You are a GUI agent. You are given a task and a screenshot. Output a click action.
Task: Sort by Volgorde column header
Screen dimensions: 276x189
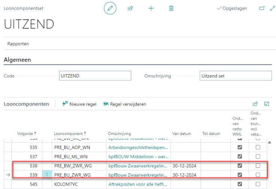27,133
